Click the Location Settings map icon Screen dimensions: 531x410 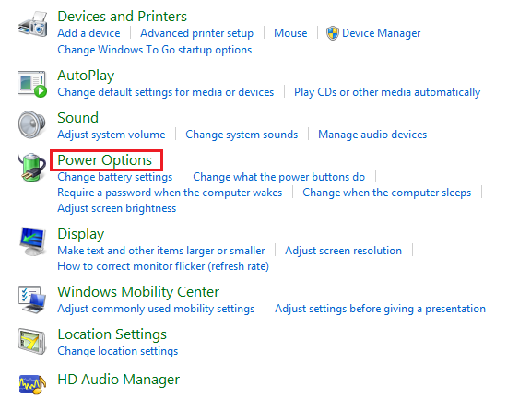click(32, 341)
